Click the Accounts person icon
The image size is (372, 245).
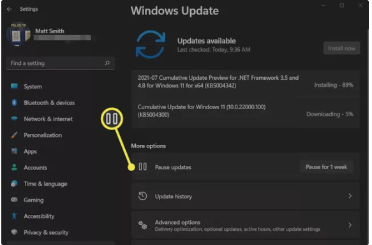(14, 167)
